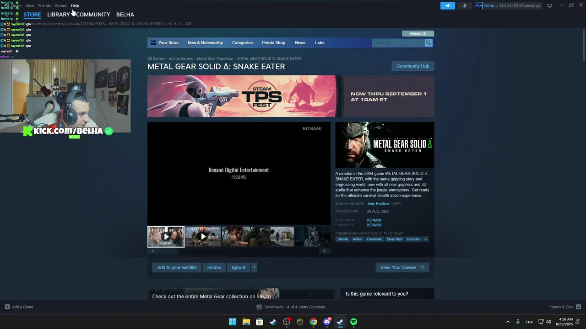Open File Explorer from the taskbar

pyautogui.click(x=246, y=322)
